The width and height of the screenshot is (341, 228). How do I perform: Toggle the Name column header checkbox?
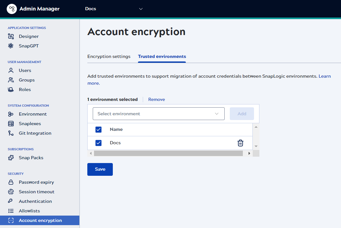pyautogui.click(x=98, y=129)
